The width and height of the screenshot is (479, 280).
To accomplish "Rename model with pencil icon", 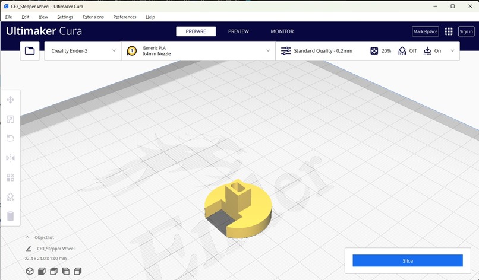I will tap(29, 249).
